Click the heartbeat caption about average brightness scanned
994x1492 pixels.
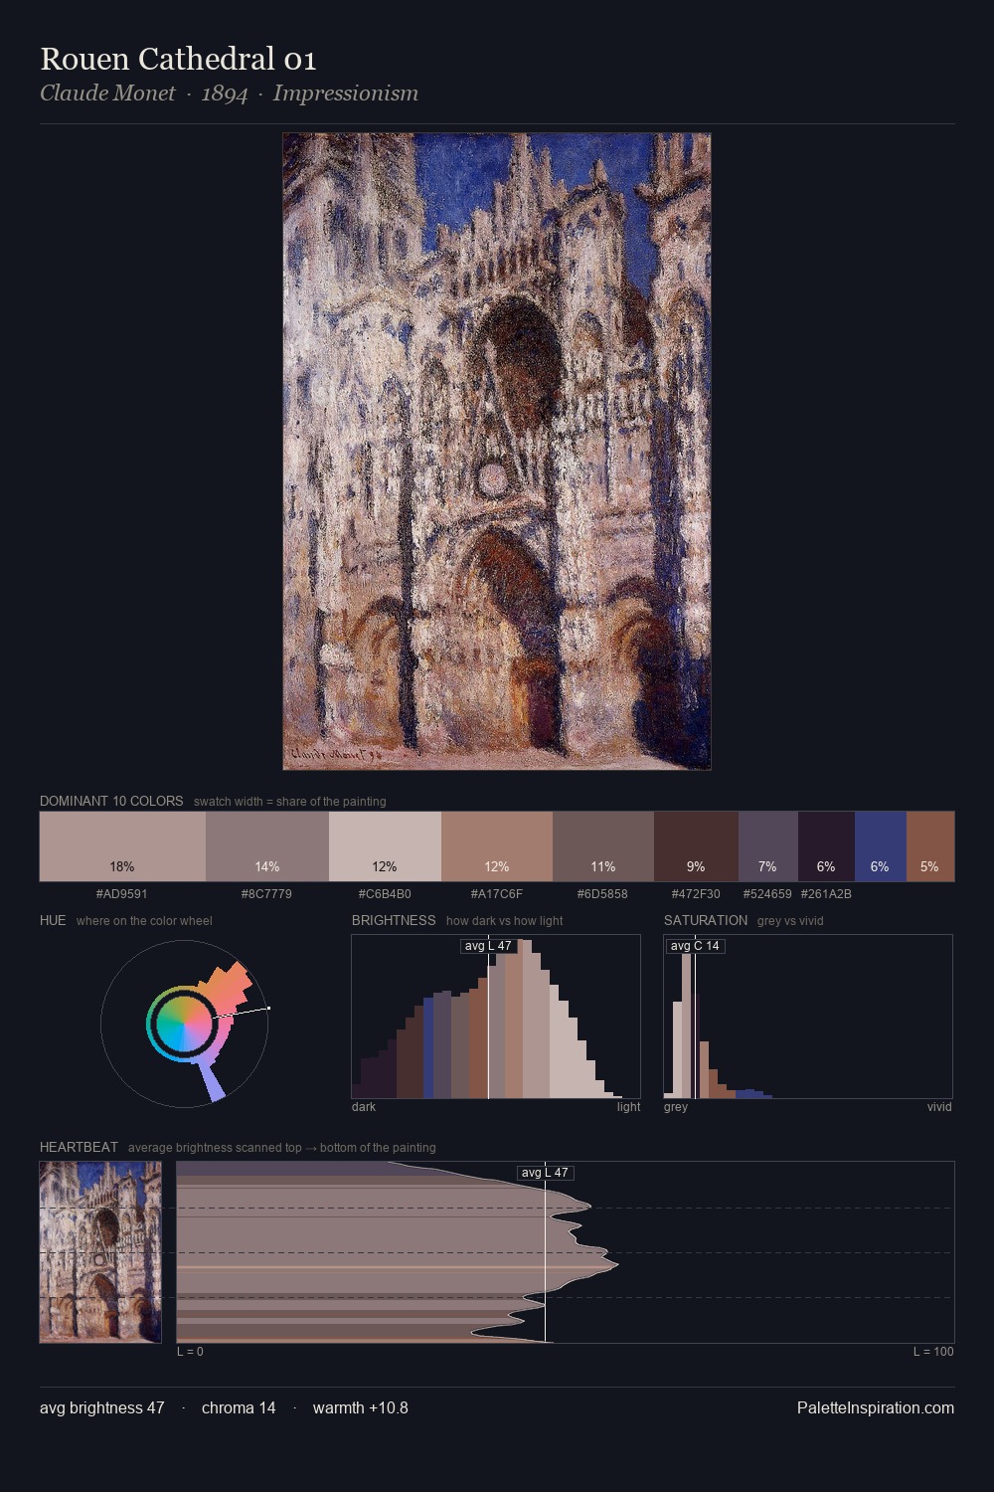pyautogui.click(x=282, y=1147)
